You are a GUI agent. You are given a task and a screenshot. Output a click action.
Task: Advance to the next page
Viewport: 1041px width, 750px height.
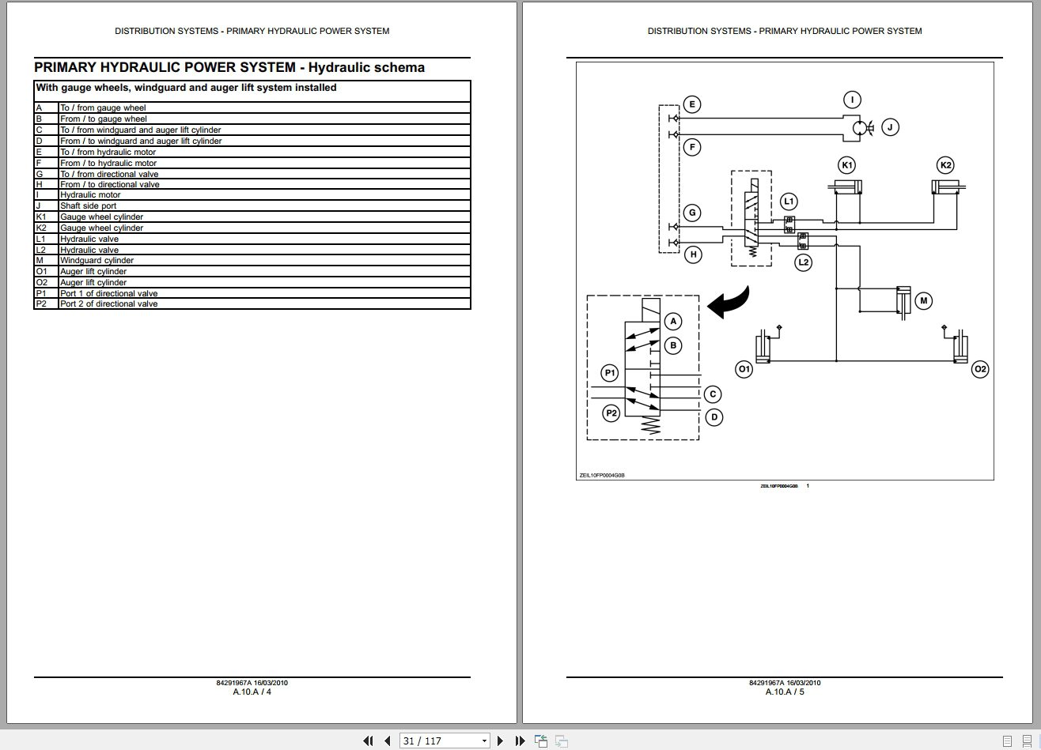500,741
